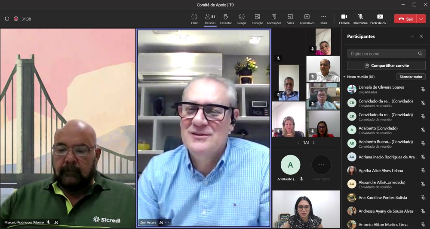
Task: Click the Silenciar todos button
Action: pos(411,77)
